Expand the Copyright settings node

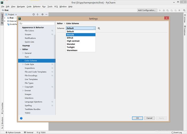[x=23, y=87]
